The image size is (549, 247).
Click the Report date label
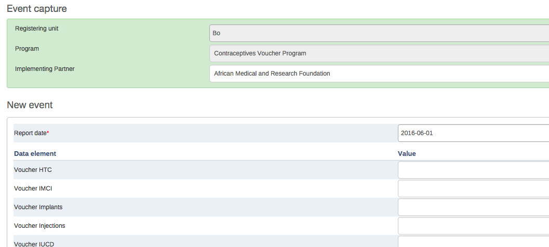[x=31, y=133]
